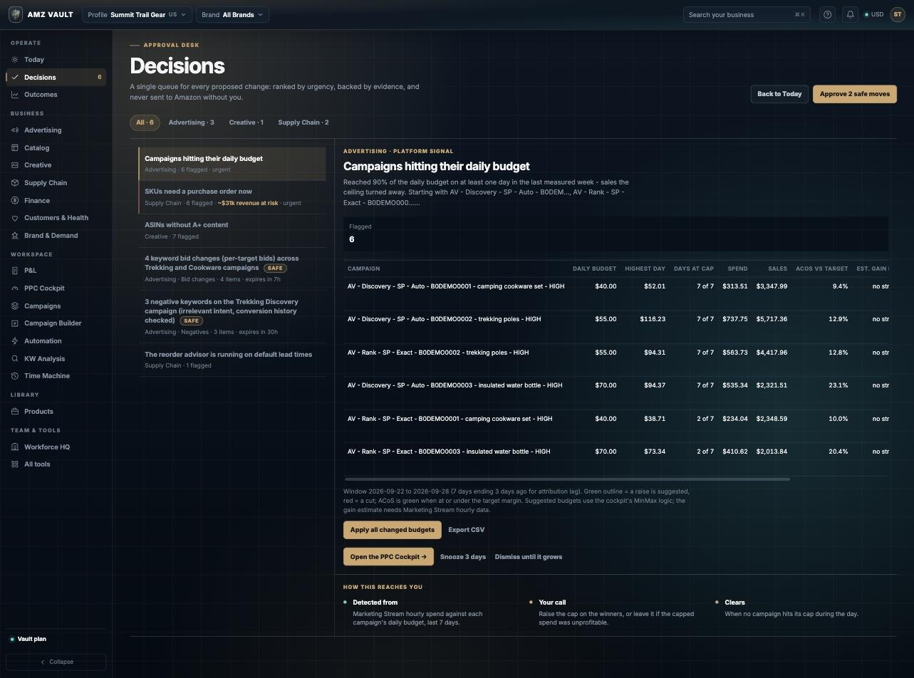Open the ST user avatar
The width and height of the screenshot is (914, 678).
(897, 14)
